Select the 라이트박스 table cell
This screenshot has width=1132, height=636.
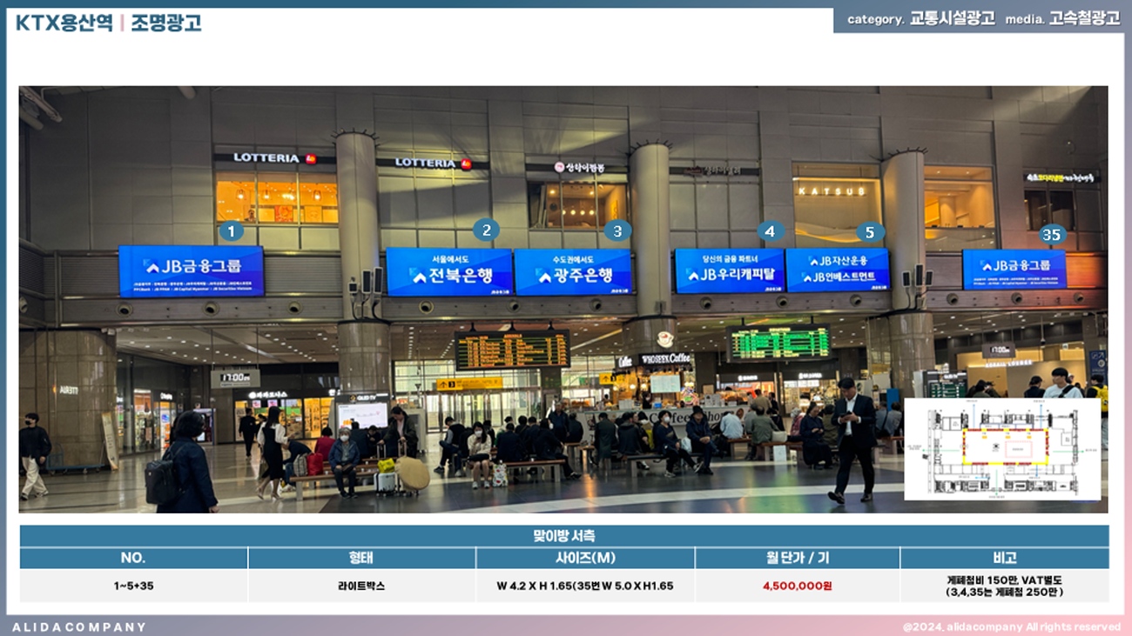pyautogui.click(x=361, y=586)
